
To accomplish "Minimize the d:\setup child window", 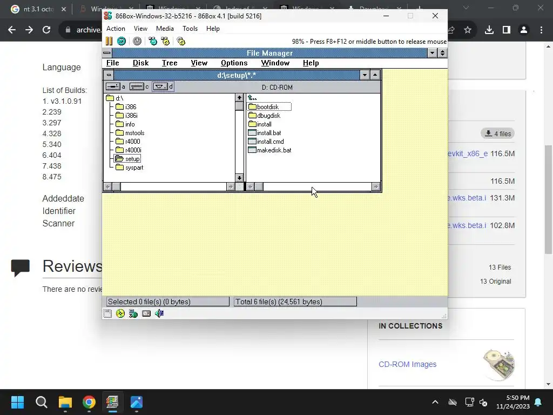I will 365,75.
